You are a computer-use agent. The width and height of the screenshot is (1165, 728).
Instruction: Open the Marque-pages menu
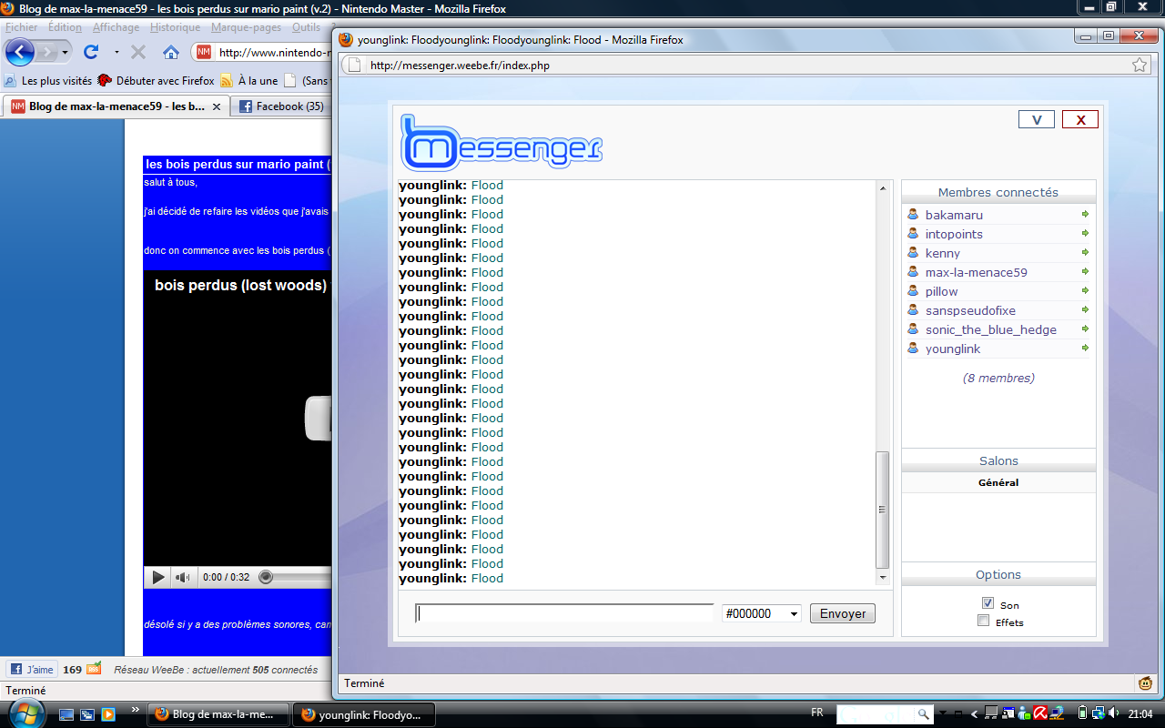tap(246, 27)
